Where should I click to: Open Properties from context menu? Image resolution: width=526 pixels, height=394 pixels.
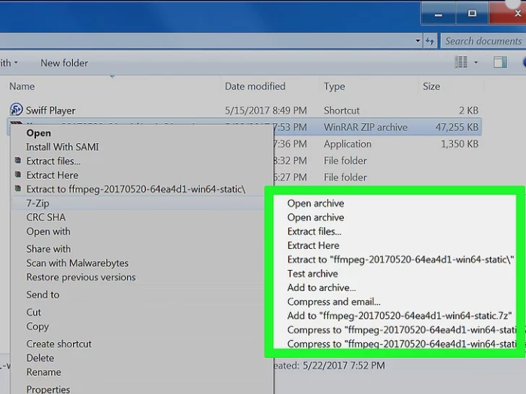[48, 389]
